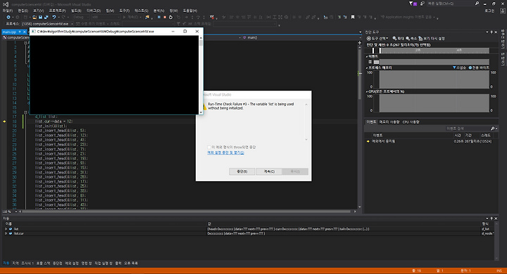Viewport: 507px width, 274px height.
Task: Check 'break when this exception type thrown'
Action: [x=209, y=147]
